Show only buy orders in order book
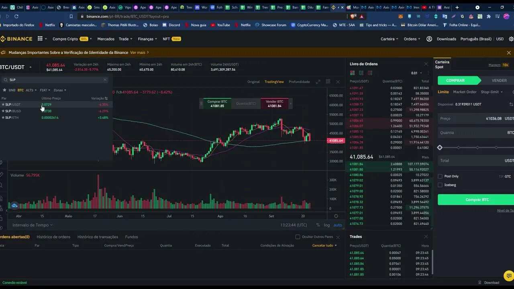The width and height of the screenshot is (514, 289). click(x=361, y=73)
